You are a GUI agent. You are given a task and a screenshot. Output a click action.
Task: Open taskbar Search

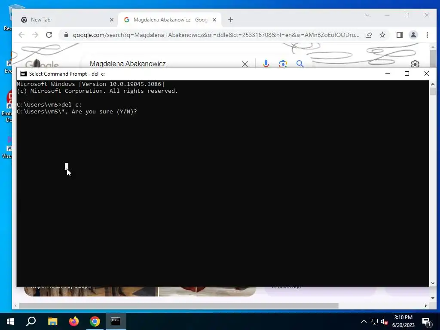click(31, 321)
